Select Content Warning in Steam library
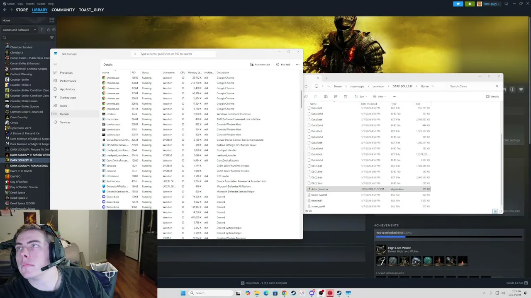This screenshot has height=298, width=531. coord(21,74)
